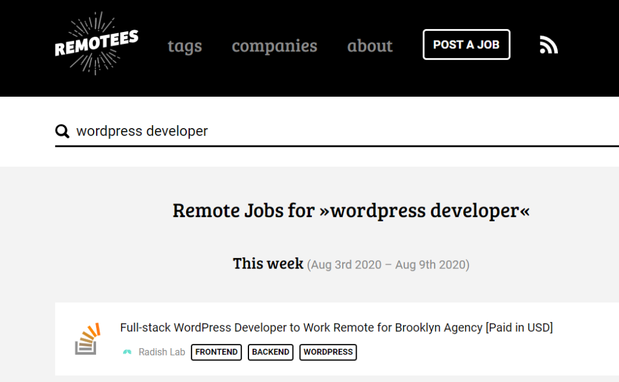Open the companies navigation item
Viewport: 619px width, 382px height.
(x=274, y=45)
